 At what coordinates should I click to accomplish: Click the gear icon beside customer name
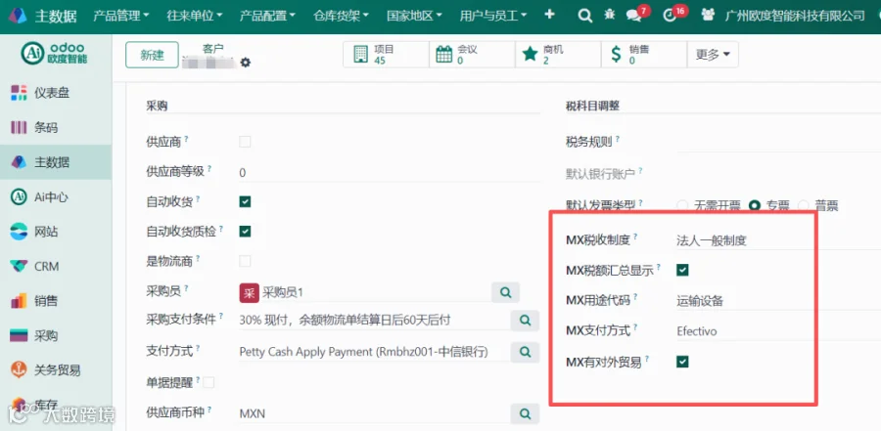(245, 63)
